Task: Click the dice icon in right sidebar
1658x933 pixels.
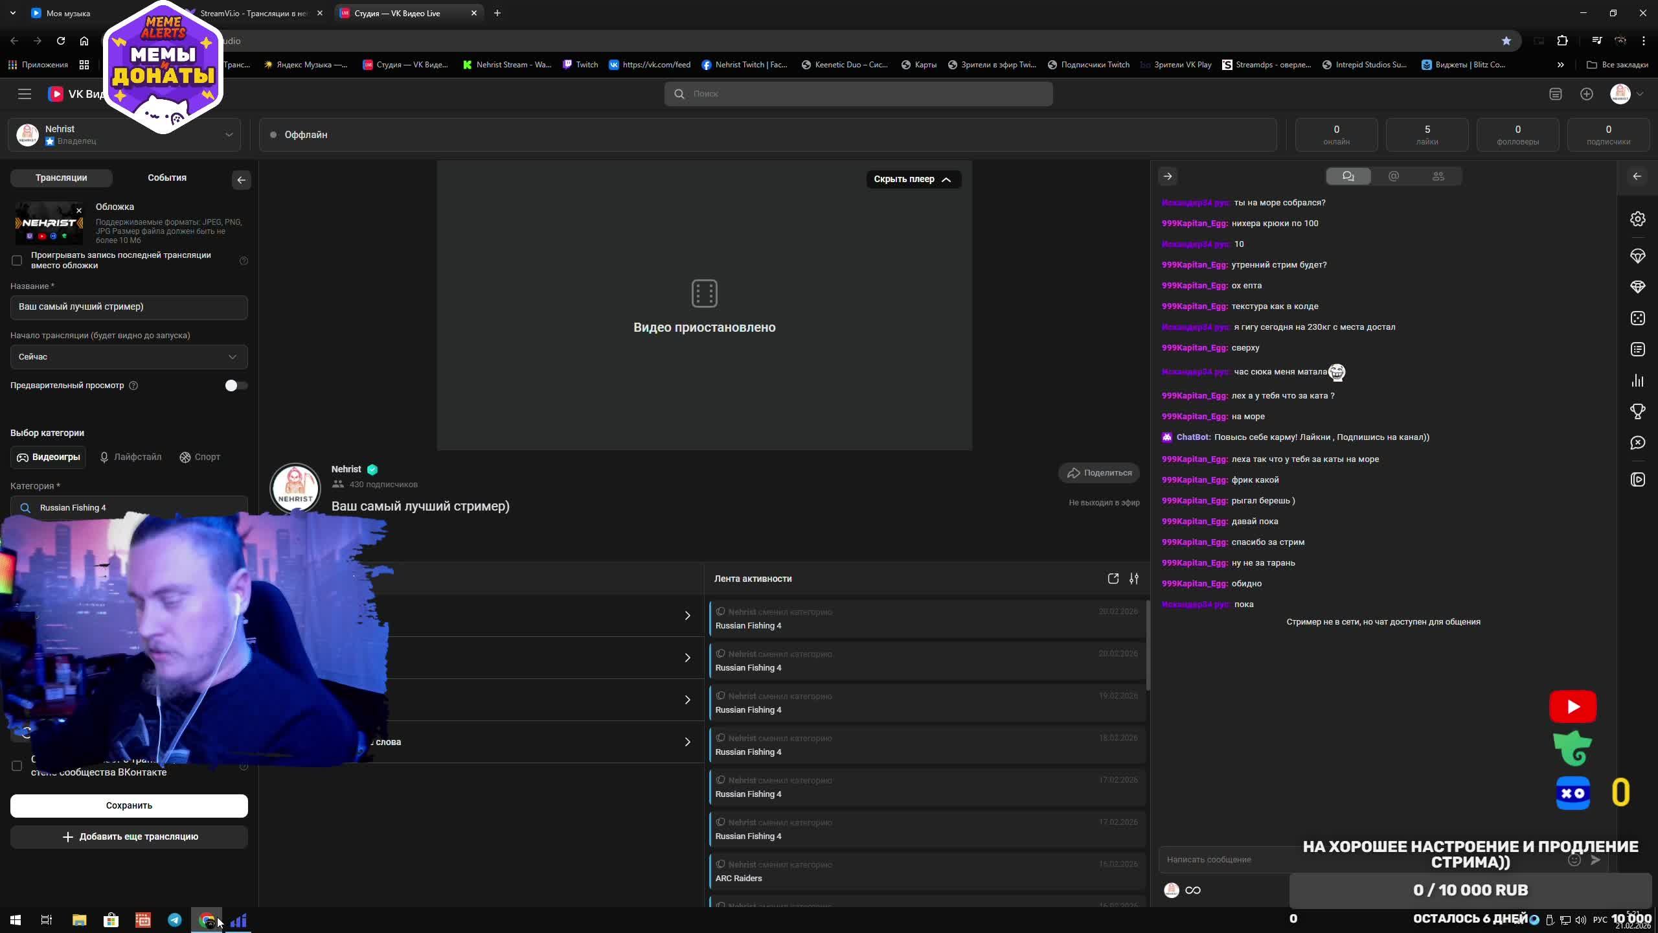Action: pyautogui.click(x=1637, y=318)
